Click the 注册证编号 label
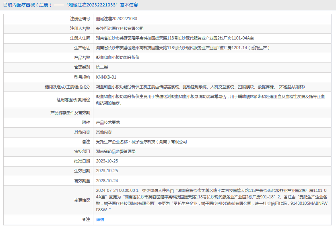This screenshot has width=336, height=227. pos(80,19)
